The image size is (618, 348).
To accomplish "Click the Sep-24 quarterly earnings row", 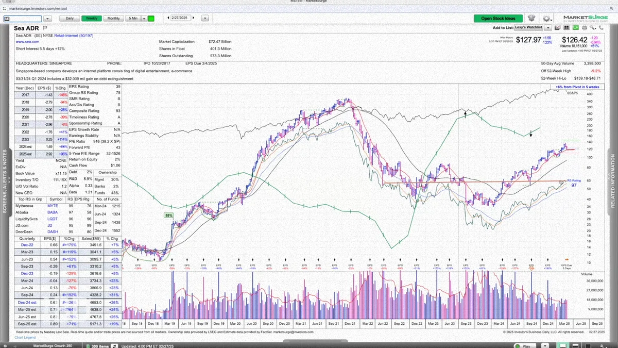I will pyautogui.click(x=67, y=294).
